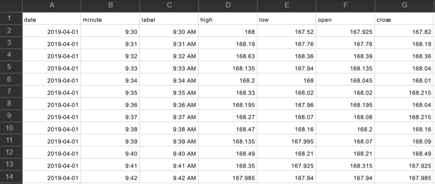Image resolution: width=435 pixels, height=184 pixels.
Task: Select row 9 header
Action: (x=11, y=116)
